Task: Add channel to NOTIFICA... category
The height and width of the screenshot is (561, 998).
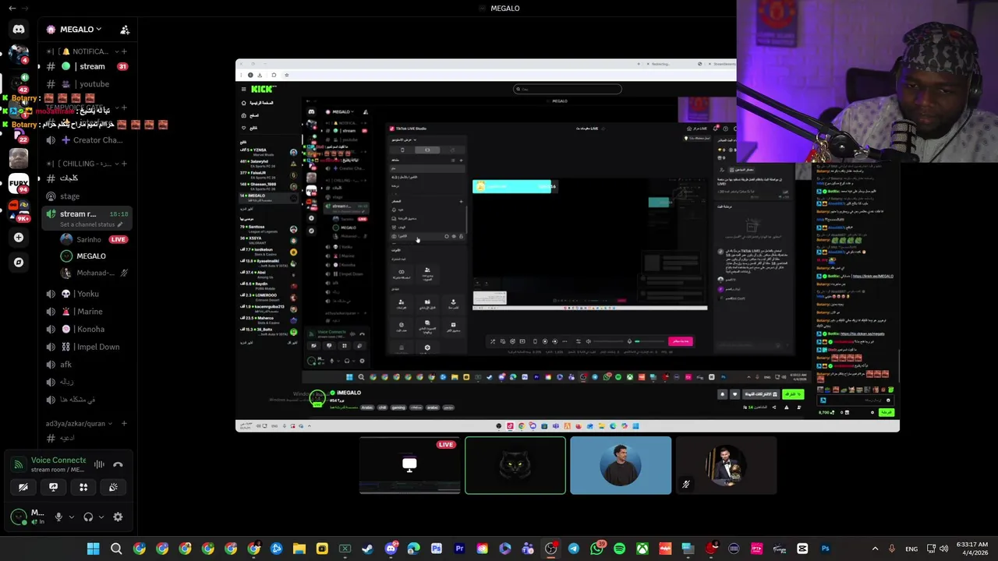Action: [x=124, y=51]
